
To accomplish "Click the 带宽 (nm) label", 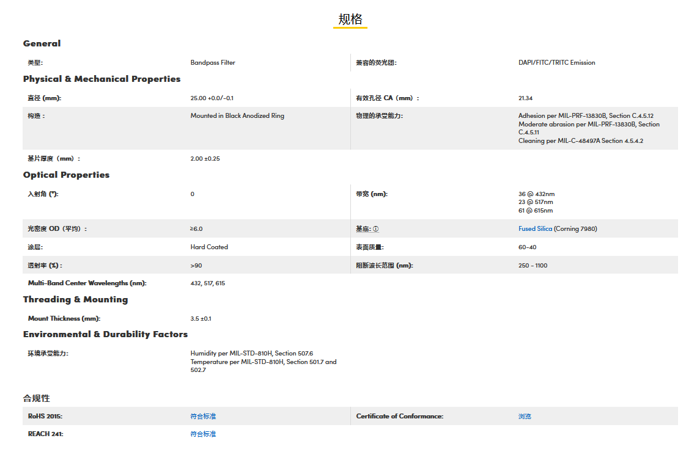I will click(x=372, y=194).
